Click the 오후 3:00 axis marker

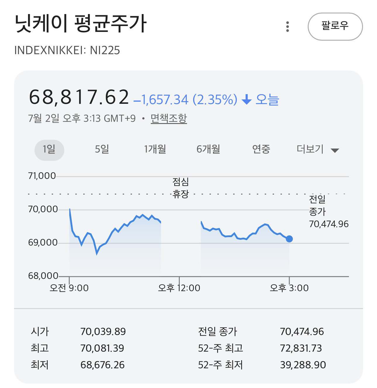tap(289, 288)
